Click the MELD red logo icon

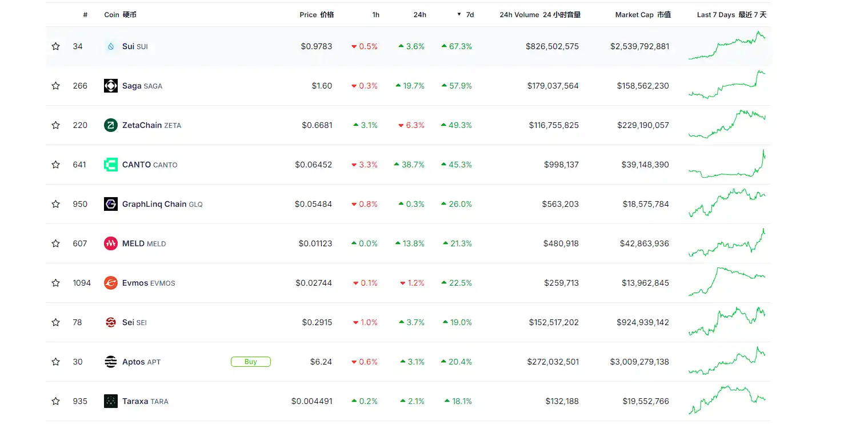coord(110,243)
